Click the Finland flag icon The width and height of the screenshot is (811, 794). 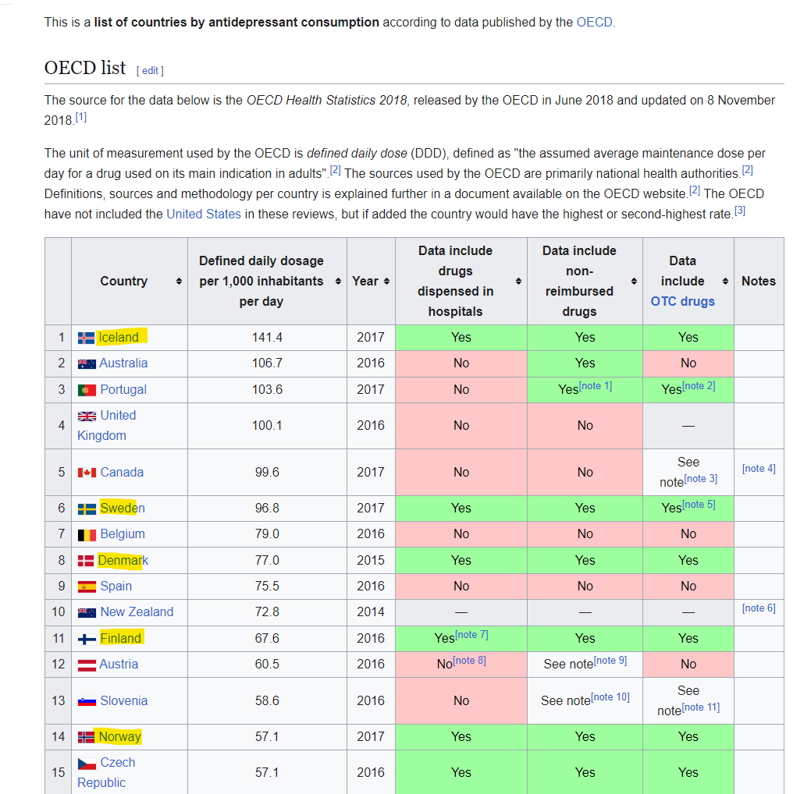[87, 640]
